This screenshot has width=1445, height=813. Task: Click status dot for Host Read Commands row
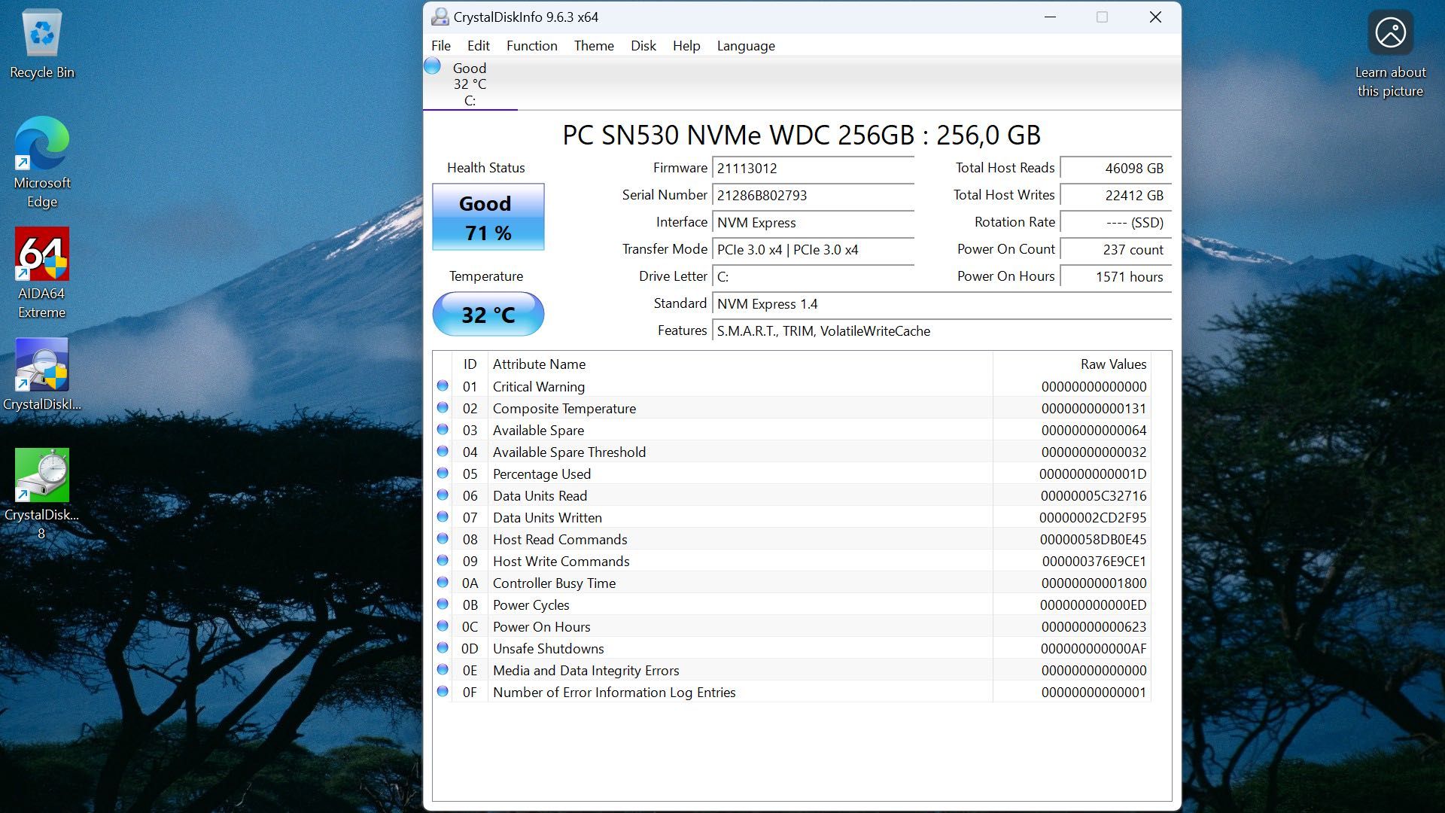[443, 539]
